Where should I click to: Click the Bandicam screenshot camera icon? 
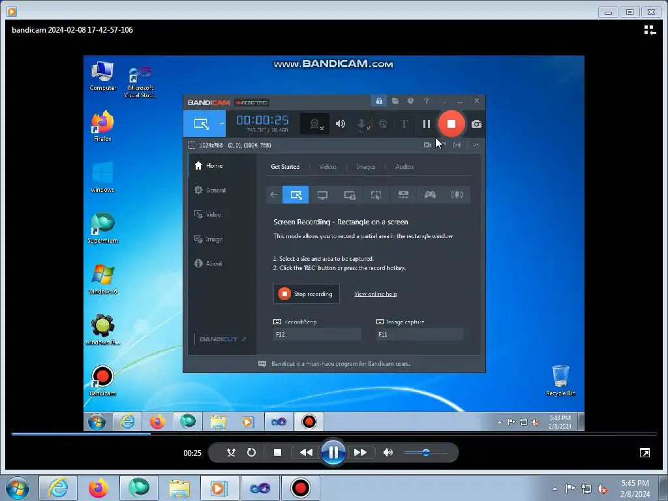476,124
